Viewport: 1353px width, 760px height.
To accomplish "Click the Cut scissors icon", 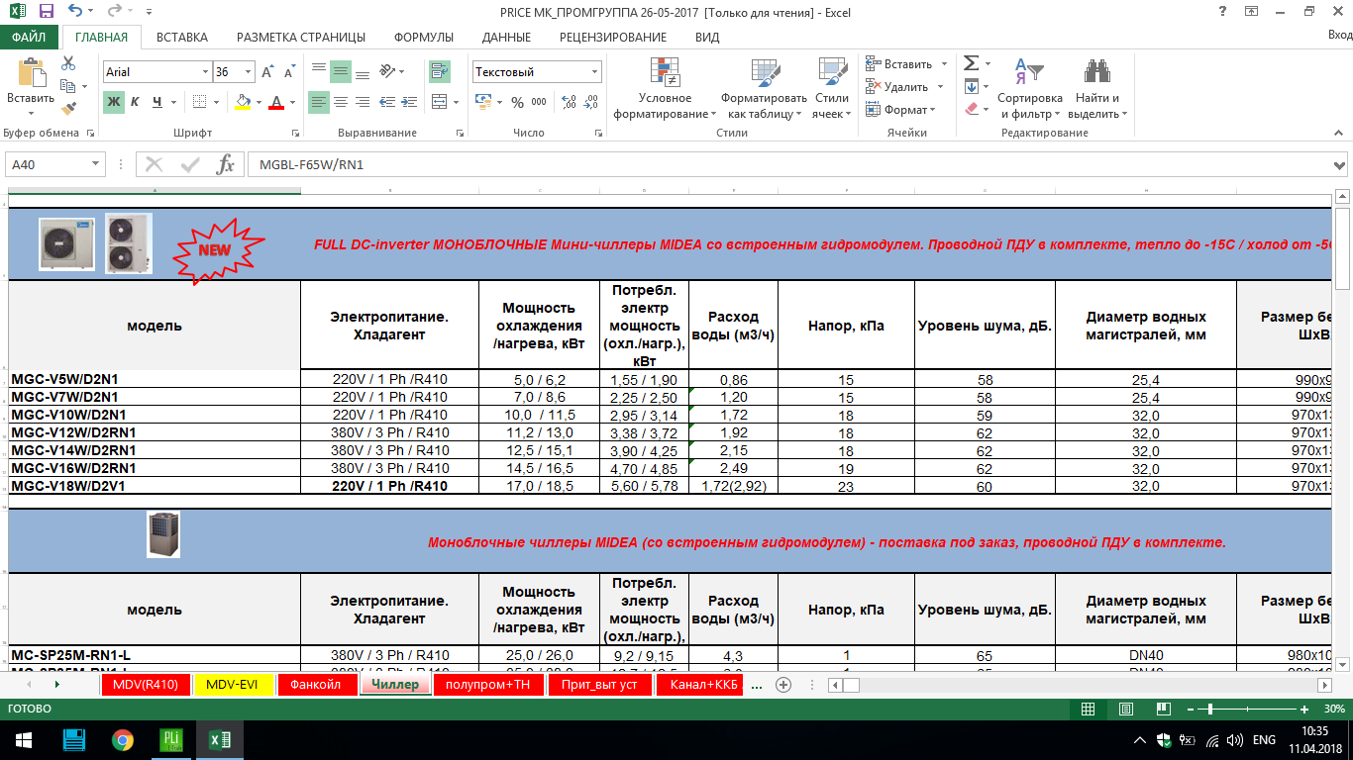I will (x=68, y=63).
